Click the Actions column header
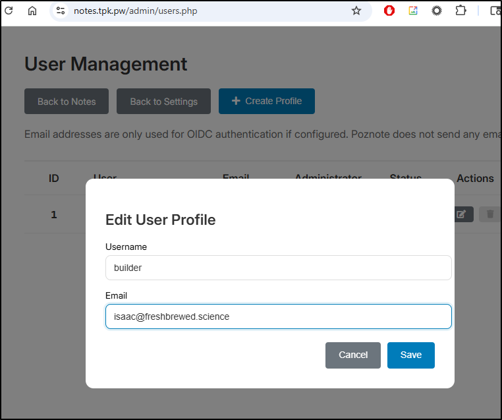The height and width of the screenshot is (420, 502). pos(474,178)
